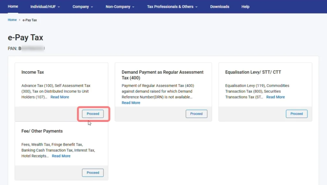Click the Home breadcrumb link

[12, 20]
